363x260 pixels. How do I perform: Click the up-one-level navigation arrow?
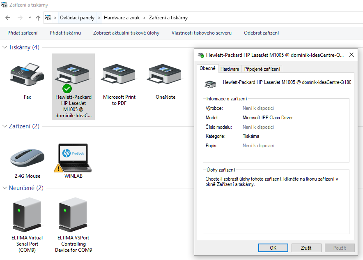(38, 18)
